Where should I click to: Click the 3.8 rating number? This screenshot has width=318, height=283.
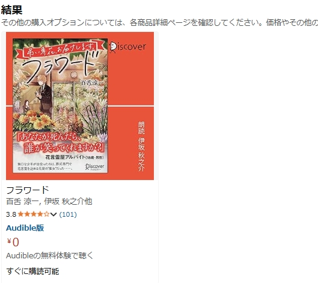(x=11, y=214)
